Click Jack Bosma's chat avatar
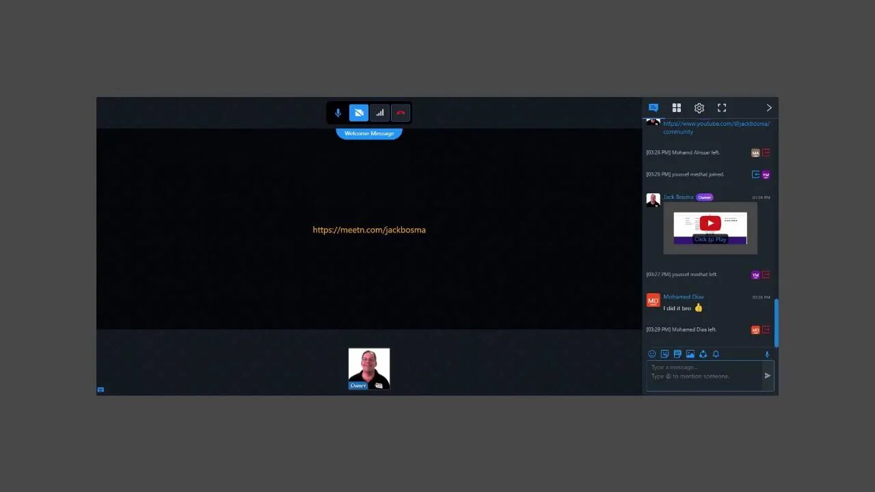The height and width of the screenshot is (492, 875). click(653, 200)
